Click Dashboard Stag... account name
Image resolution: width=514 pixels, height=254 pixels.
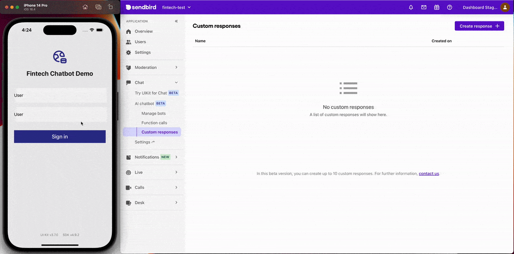(480, 7)
